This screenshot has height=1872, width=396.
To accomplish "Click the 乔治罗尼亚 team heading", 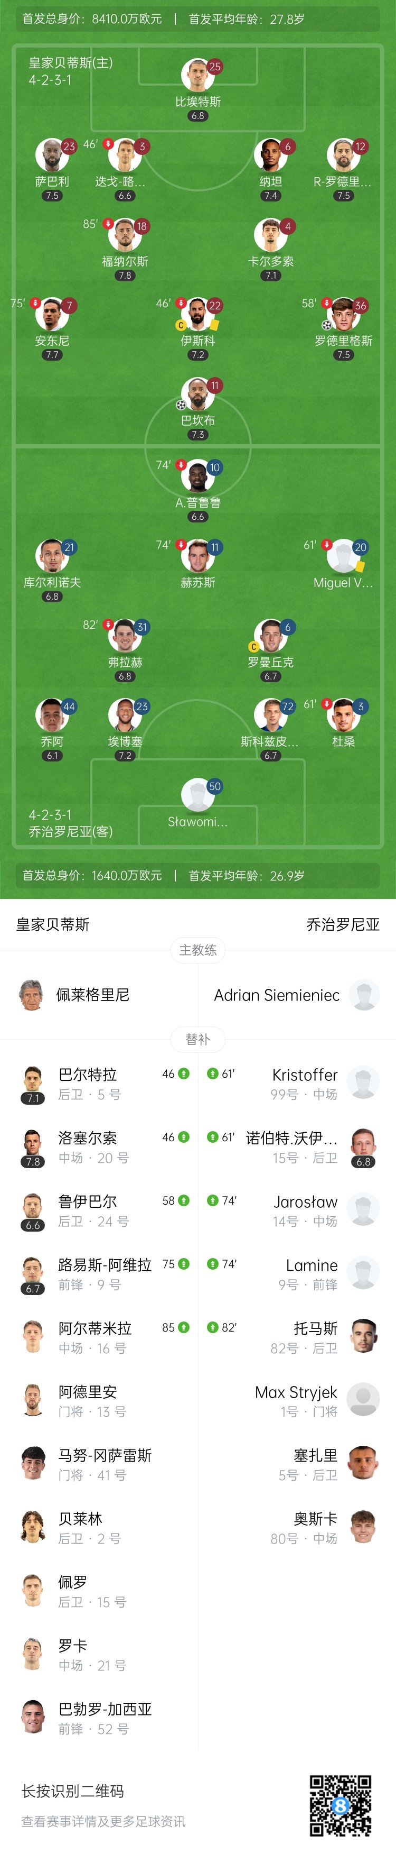I will 343,924.
